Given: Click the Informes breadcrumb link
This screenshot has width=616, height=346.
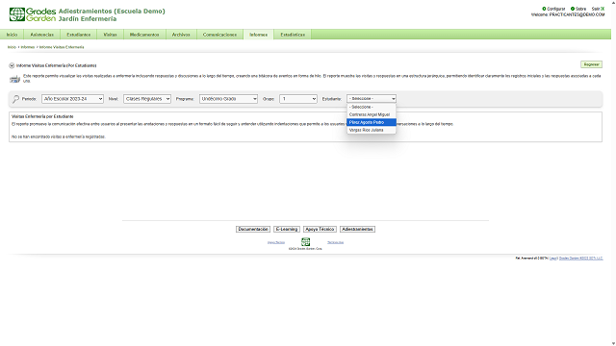Looking at the screenshot, I should pyautogui.click(x=28, y=47).
